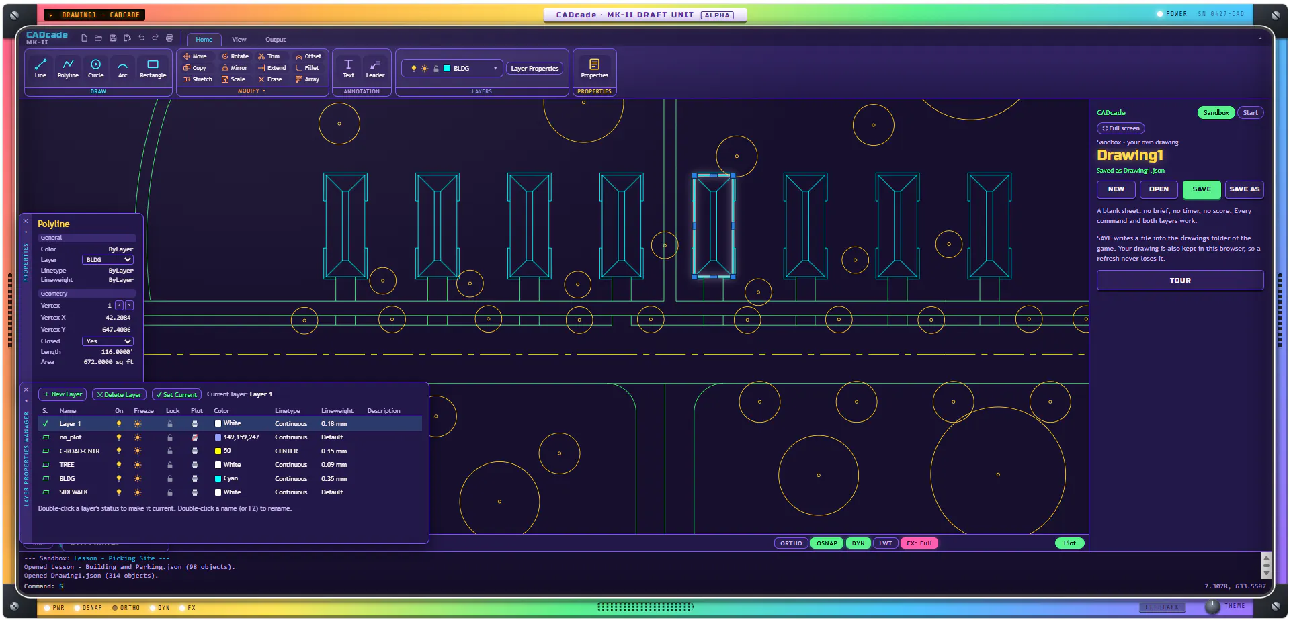Switch to the View ribbon tab
Image resolution: width=1289 pixels, height=620 pixels.
point(239,40)
